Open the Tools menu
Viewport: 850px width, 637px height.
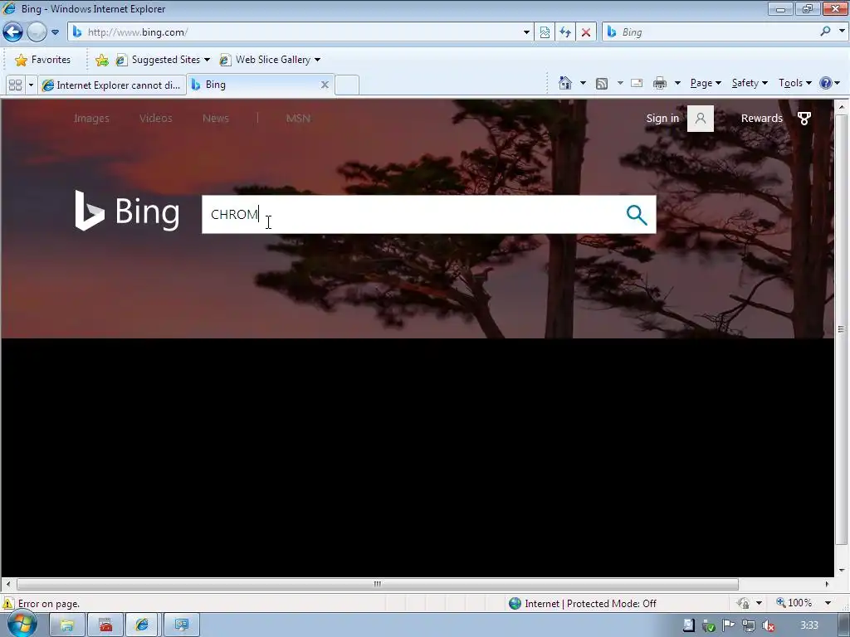coord(794,83)
